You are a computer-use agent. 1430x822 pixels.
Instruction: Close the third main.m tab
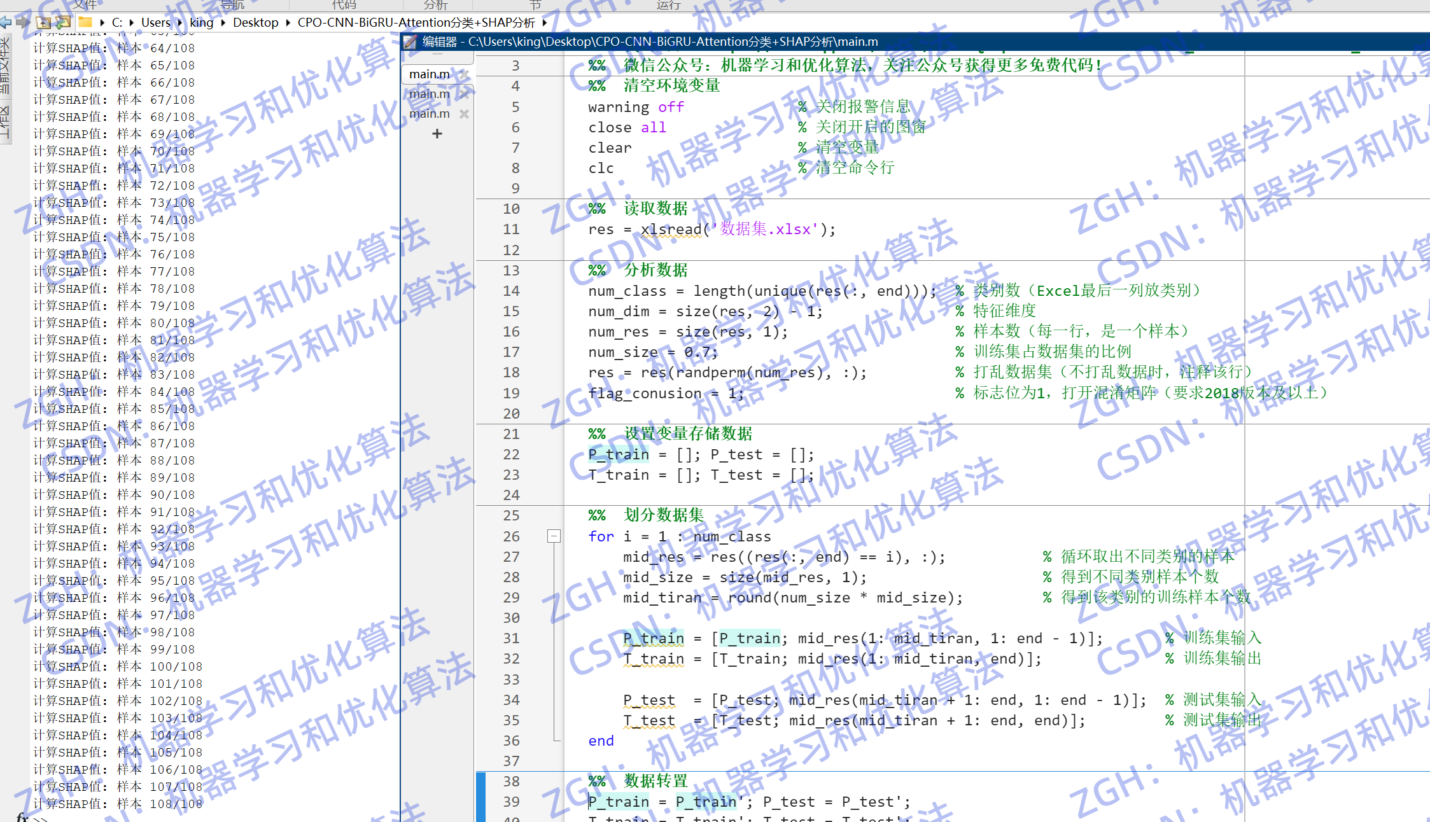click(x=465, y=114)
